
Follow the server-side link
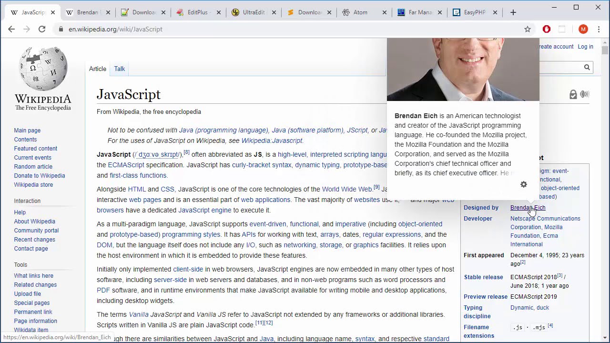(170, 280)
